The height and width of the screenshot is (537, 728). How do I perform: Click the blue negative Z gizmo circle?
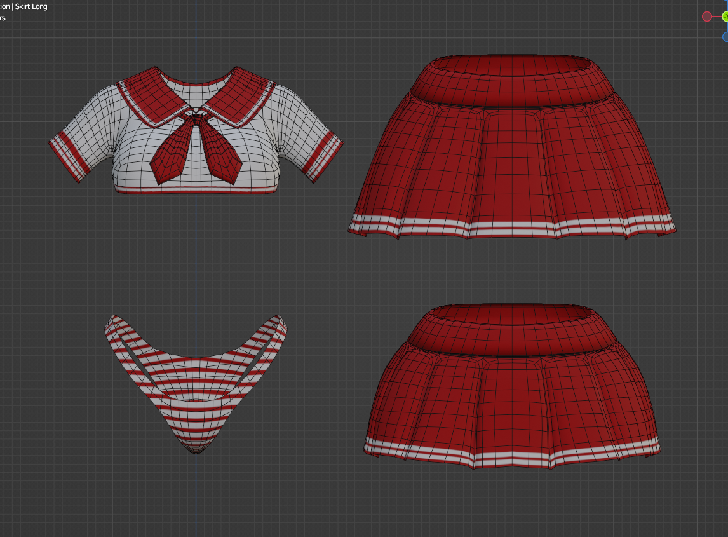[725, 37]
